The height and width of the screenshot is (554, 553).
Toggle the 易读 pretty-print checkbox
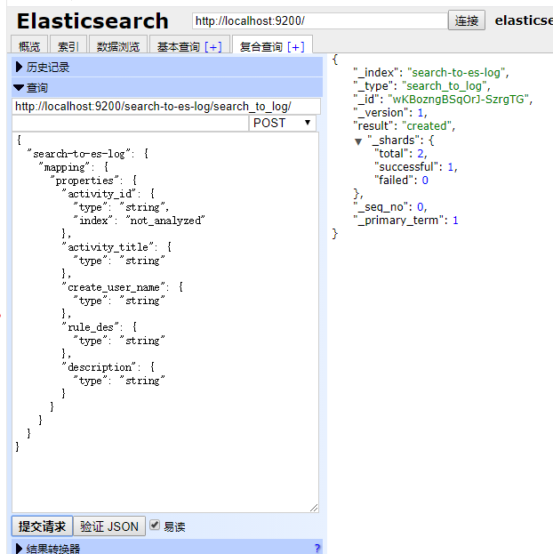point(155,525)
